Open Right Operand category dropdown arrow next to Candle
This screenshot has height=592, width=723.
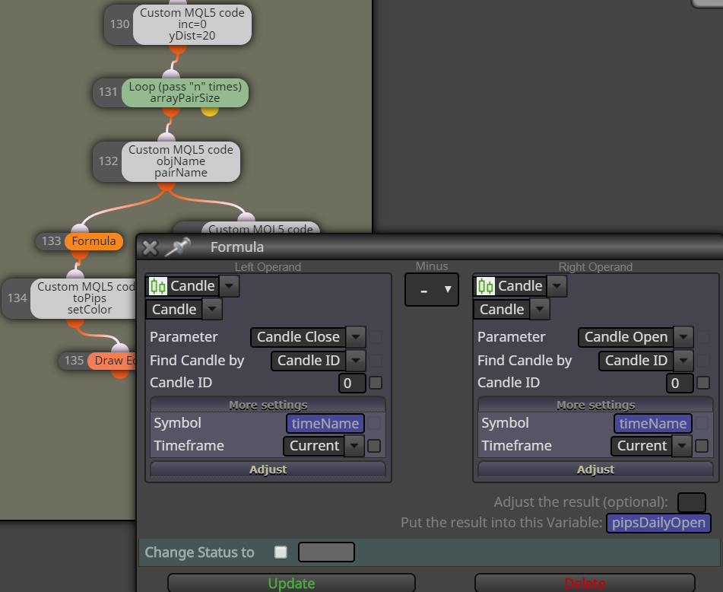pos(557,286)
